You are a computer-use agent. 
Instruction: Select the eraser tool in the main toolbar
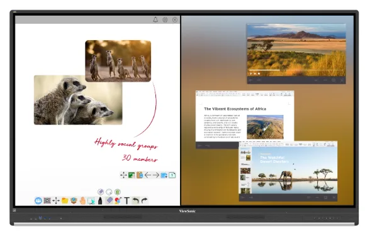(x=109, y=200)
